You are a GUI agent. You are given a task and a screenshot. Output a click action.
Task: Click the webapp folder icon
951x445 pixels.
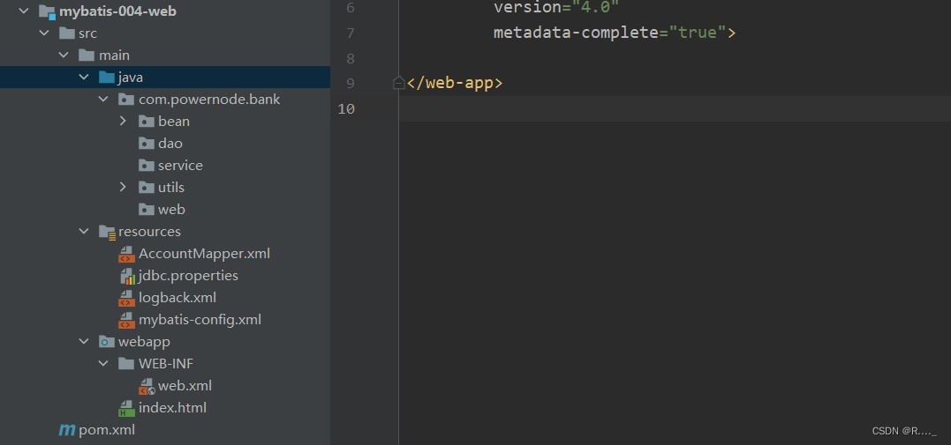coord(107,342)
